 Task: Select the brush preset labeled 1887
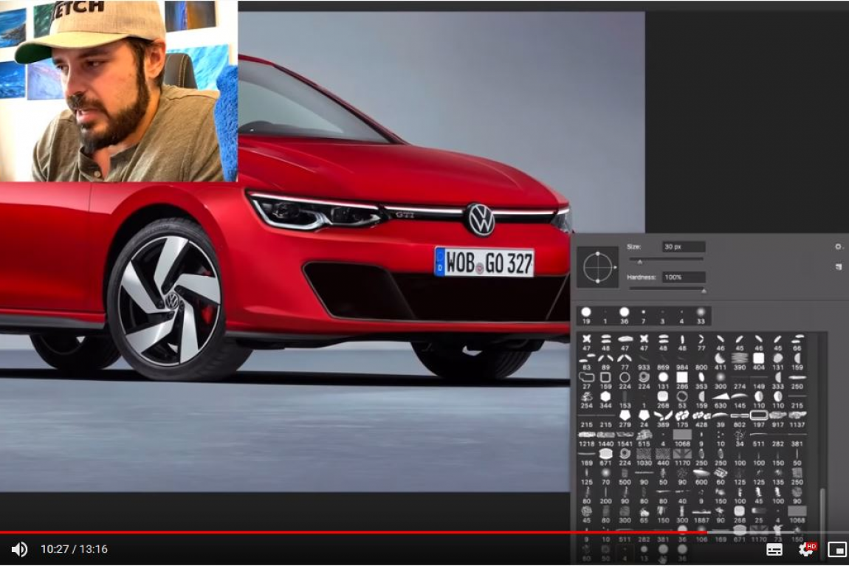pyautogui.click(x=701, y=511)
